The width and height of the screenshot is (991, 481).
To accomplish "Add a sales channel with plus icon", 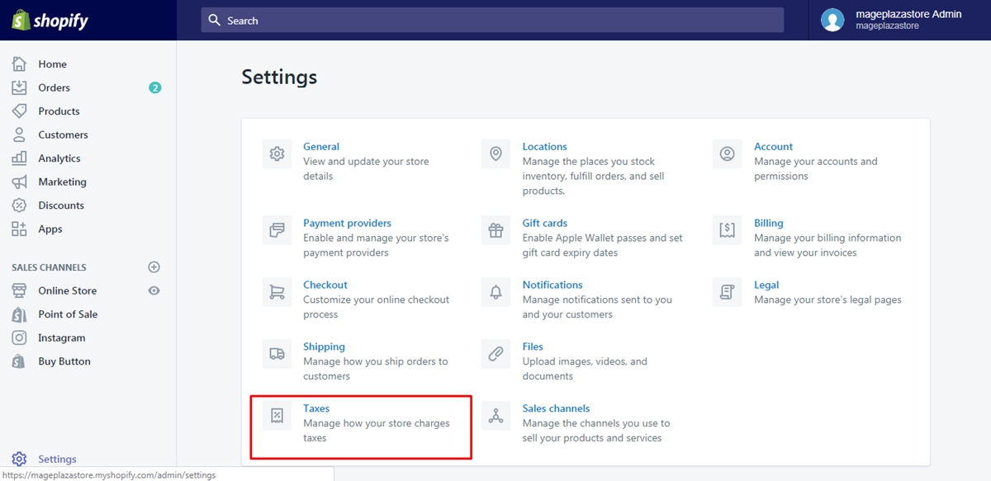I will coord(154,267).
